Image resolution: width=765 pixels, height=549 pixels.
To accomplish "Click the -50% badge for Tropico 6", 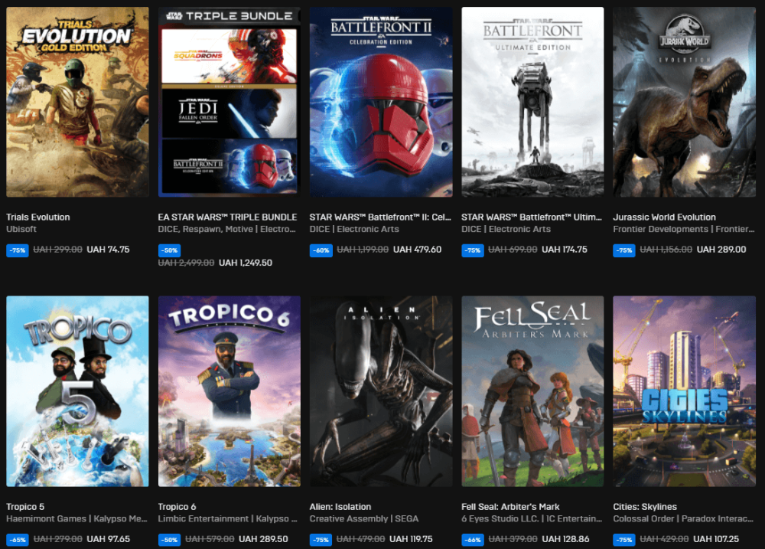I will (x=169, y=540).
